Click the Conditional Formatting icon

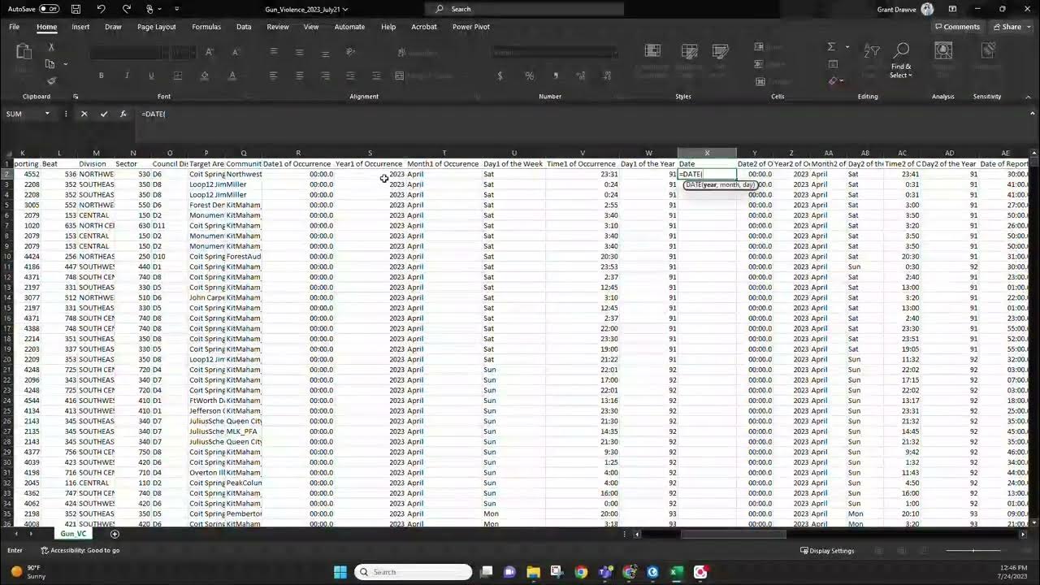pos(651,52)
